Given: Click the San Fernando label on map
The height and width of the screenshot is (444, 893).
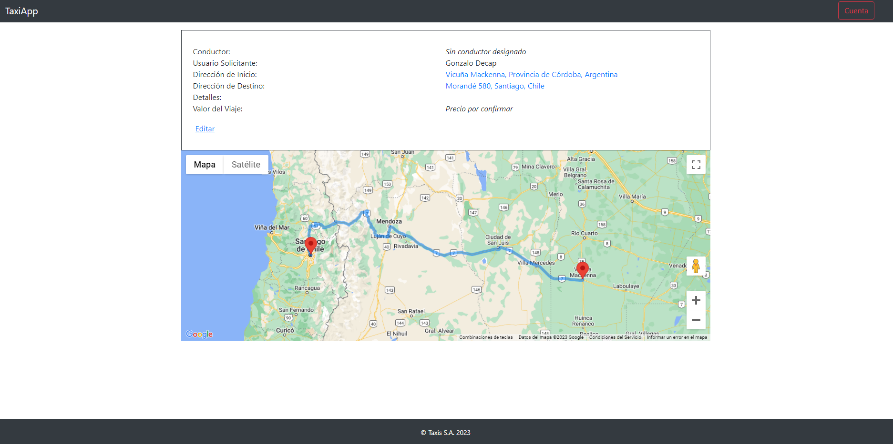Looking at the screenshot, I should (296, 310).
